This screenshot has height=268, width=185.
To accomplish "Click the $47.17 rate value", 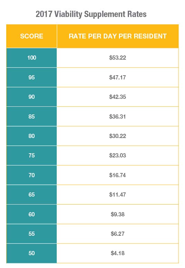I will (x=118, y=77).
